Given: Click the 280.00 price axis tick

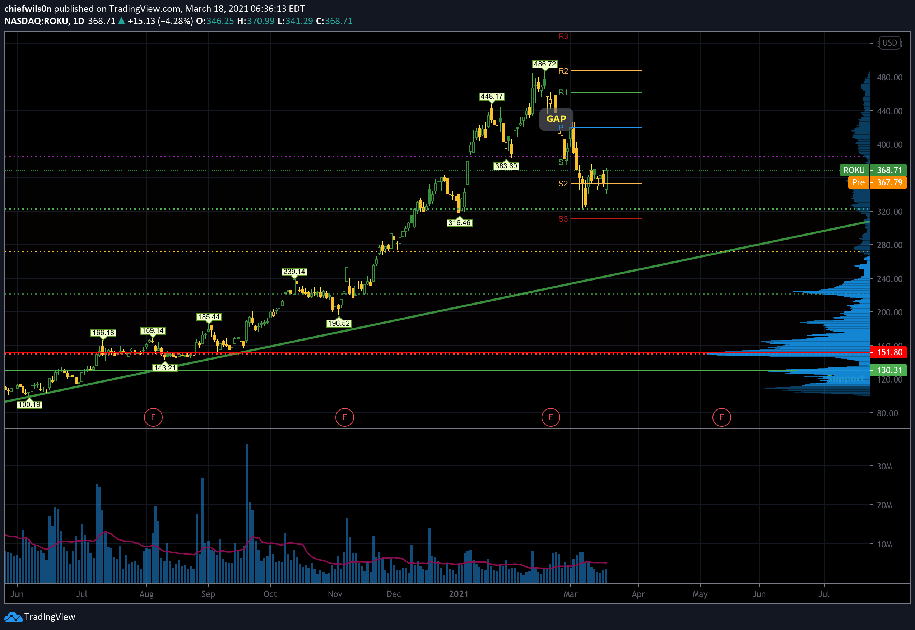Looking at the screenshot, I should pyautogui.click(x=890, y=245).
